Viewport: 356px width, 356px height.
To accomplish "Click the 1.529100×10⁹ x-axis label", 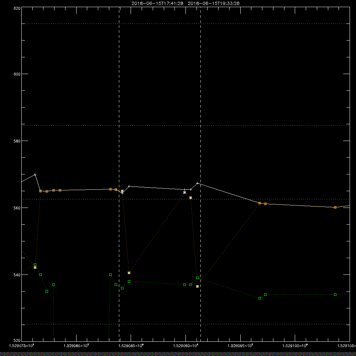I will coord(295,346).
